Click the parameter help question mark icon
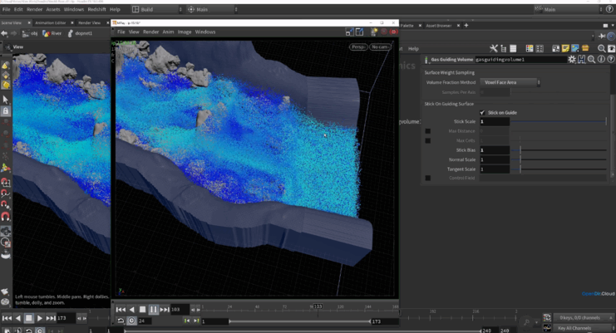This screenshot has width=616, height=333. click(x=610, y=60)
